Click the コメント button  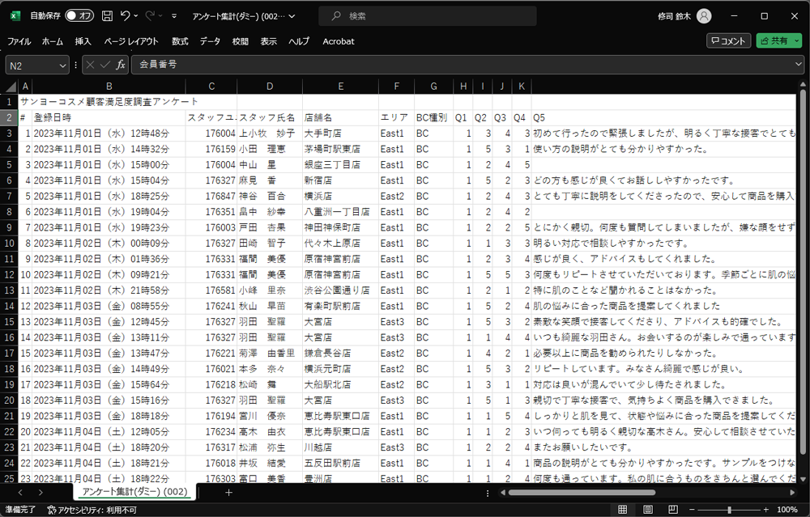pos(728,41)
